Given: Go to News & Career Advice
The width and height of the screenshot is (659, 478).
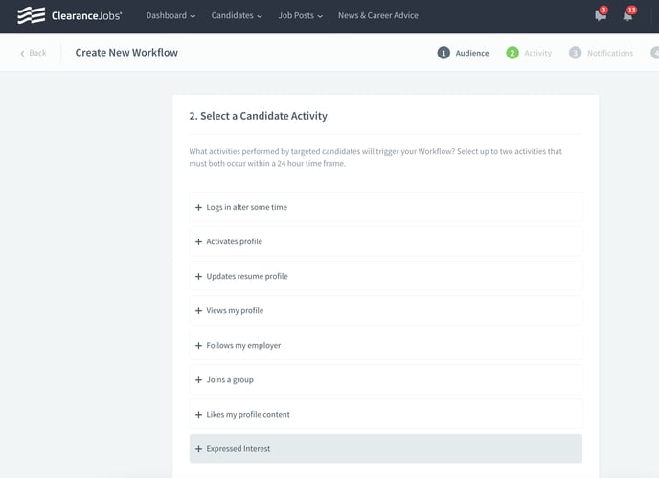Looking at the screenshot, I should pos(378,15).
